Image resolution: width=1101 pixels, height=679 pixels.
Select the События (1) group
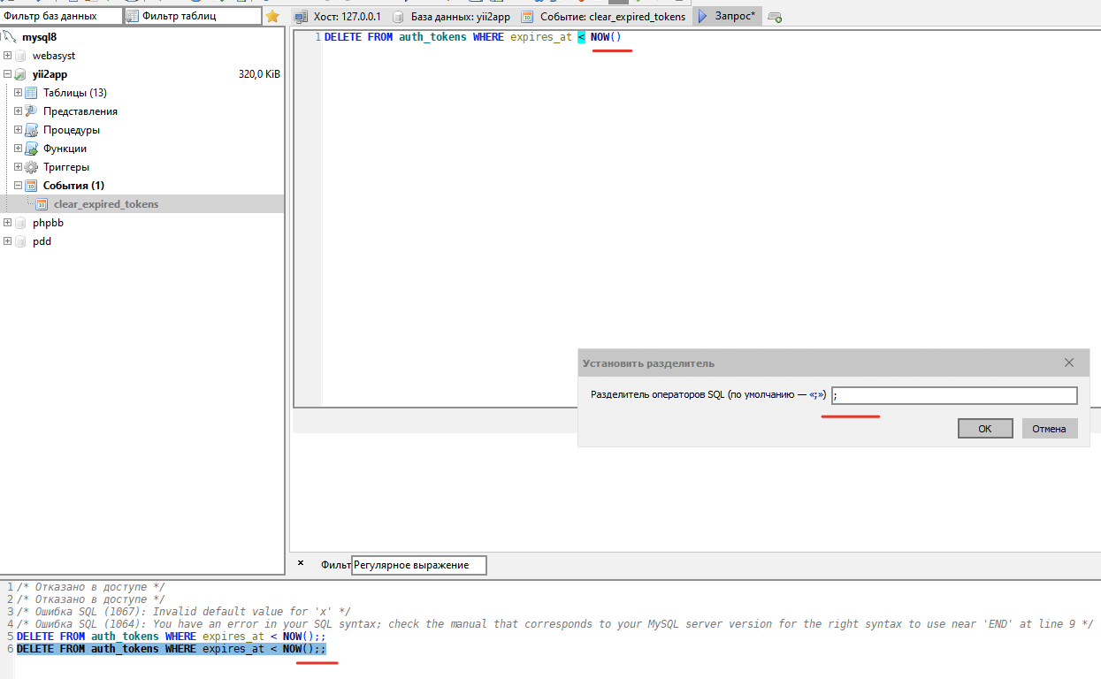click(73, 186)
